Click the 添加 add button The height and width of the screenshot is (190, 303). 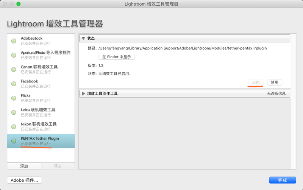click(24, 166)
